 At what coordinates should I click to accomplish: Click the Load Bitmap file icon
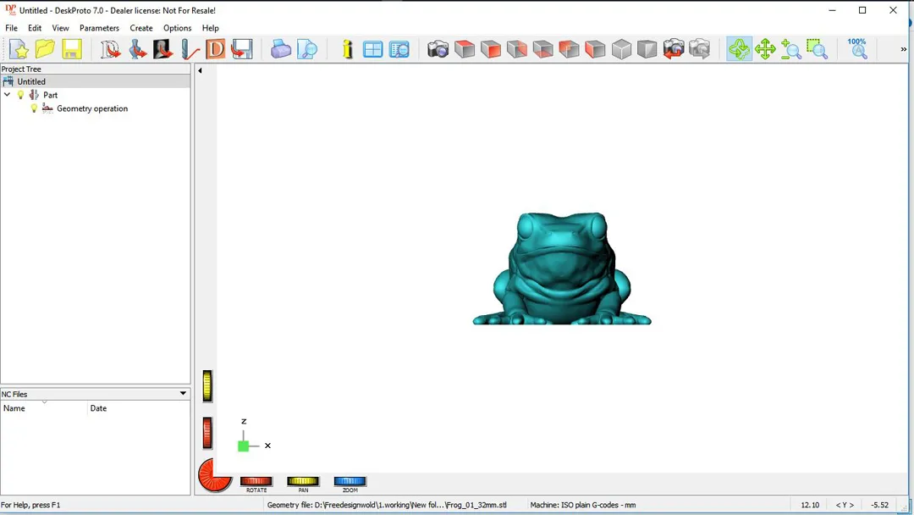pyautogui.click(x=162, y=49)
